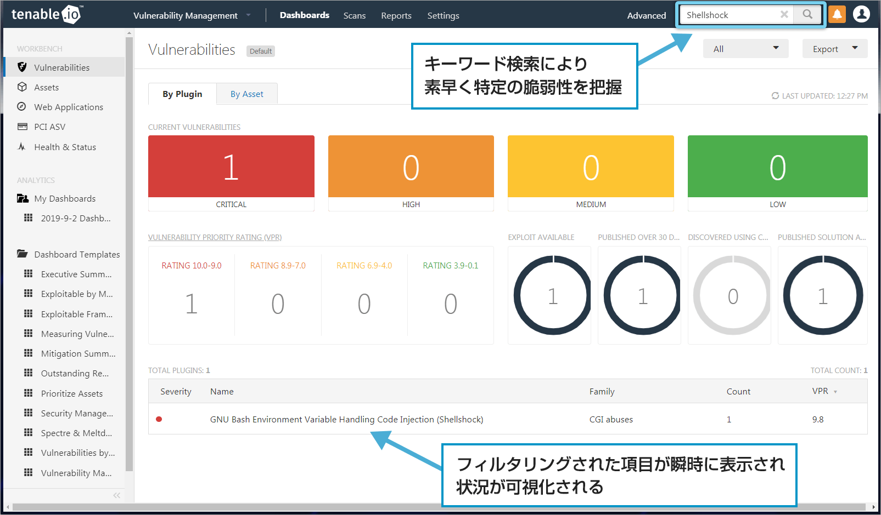The image size is (881, 515).
Task: Click the Dashboard Templates folder icon
Action: [x=23, y=254]
